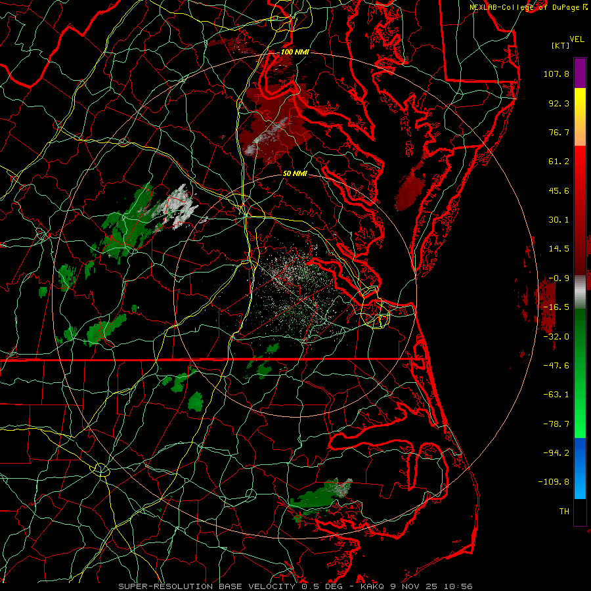Screen dimensions: 591x591
Task: Select the -32.0 velocity scale value
Action: [x=556, y=337]
